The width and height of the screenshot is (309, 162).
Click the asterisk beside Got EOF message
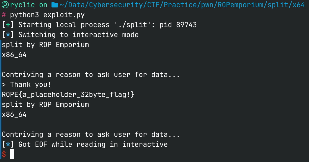tap(8, 145)
